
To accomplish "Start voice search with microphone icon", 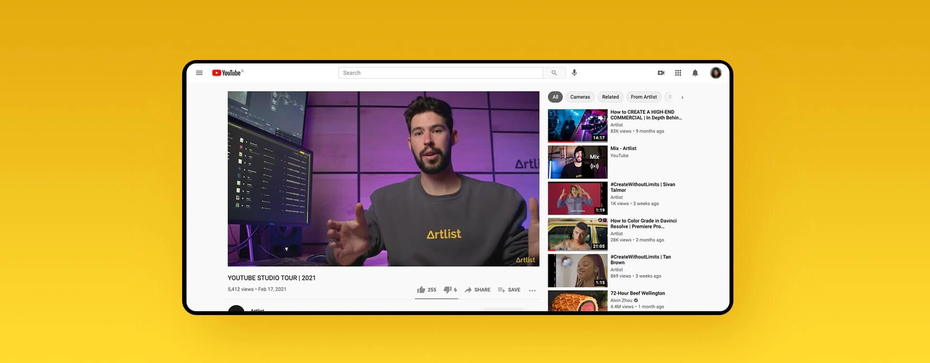I will 574,73.
